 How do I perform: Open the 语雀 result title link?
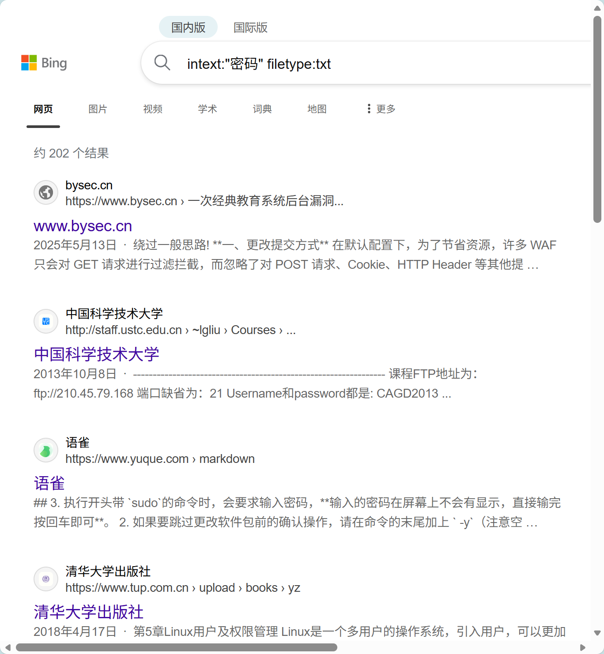click(49, 483)
